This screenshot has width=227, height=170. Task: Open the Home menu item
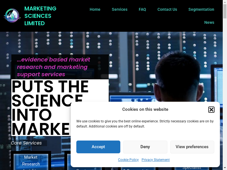pos(95,9)
